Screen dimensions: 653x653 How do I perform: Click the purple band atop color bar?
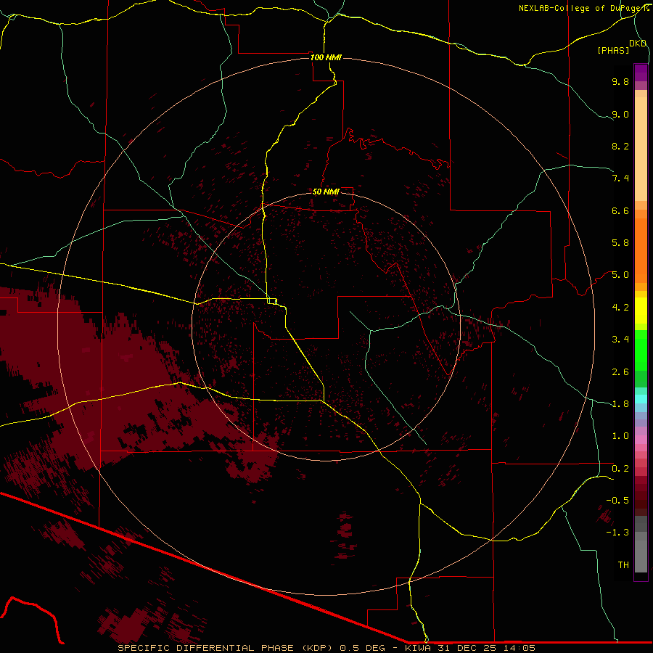641,73
